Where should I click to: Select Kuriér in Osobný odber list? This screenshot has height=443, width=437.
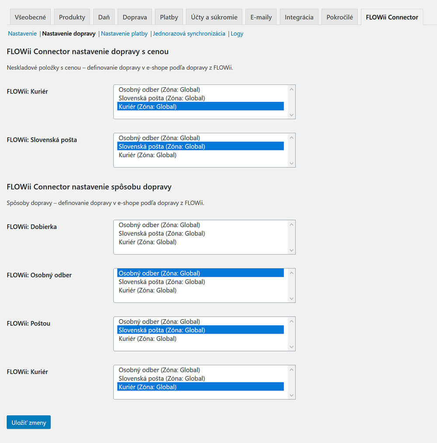[201, 290]
